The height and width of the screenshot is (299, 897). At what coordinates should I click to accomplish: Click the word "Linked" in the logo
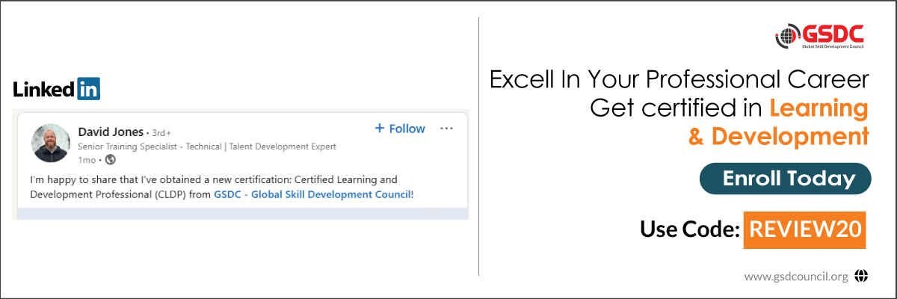(43, 90)
